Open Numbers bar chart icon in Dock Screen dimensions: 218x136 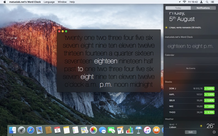tap(129, 130)
